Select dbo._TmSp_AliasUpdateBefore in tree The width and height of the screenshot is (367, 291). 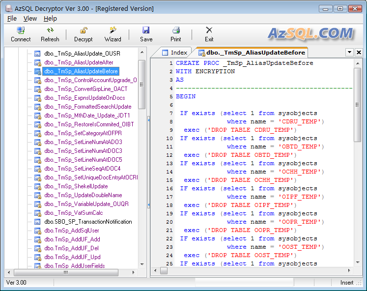click(81, 71)
